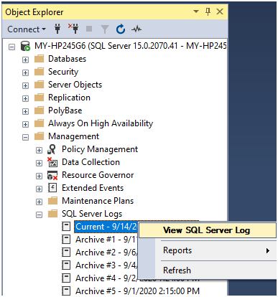Click the Archive #1 log icon
278x297 pixels.
point(66,239)
